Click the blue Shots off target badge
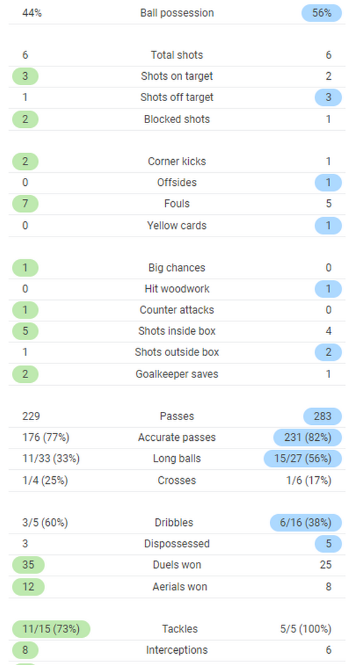Image resolution: width=355 pixels, height=665 pixels. click(328, 98)
